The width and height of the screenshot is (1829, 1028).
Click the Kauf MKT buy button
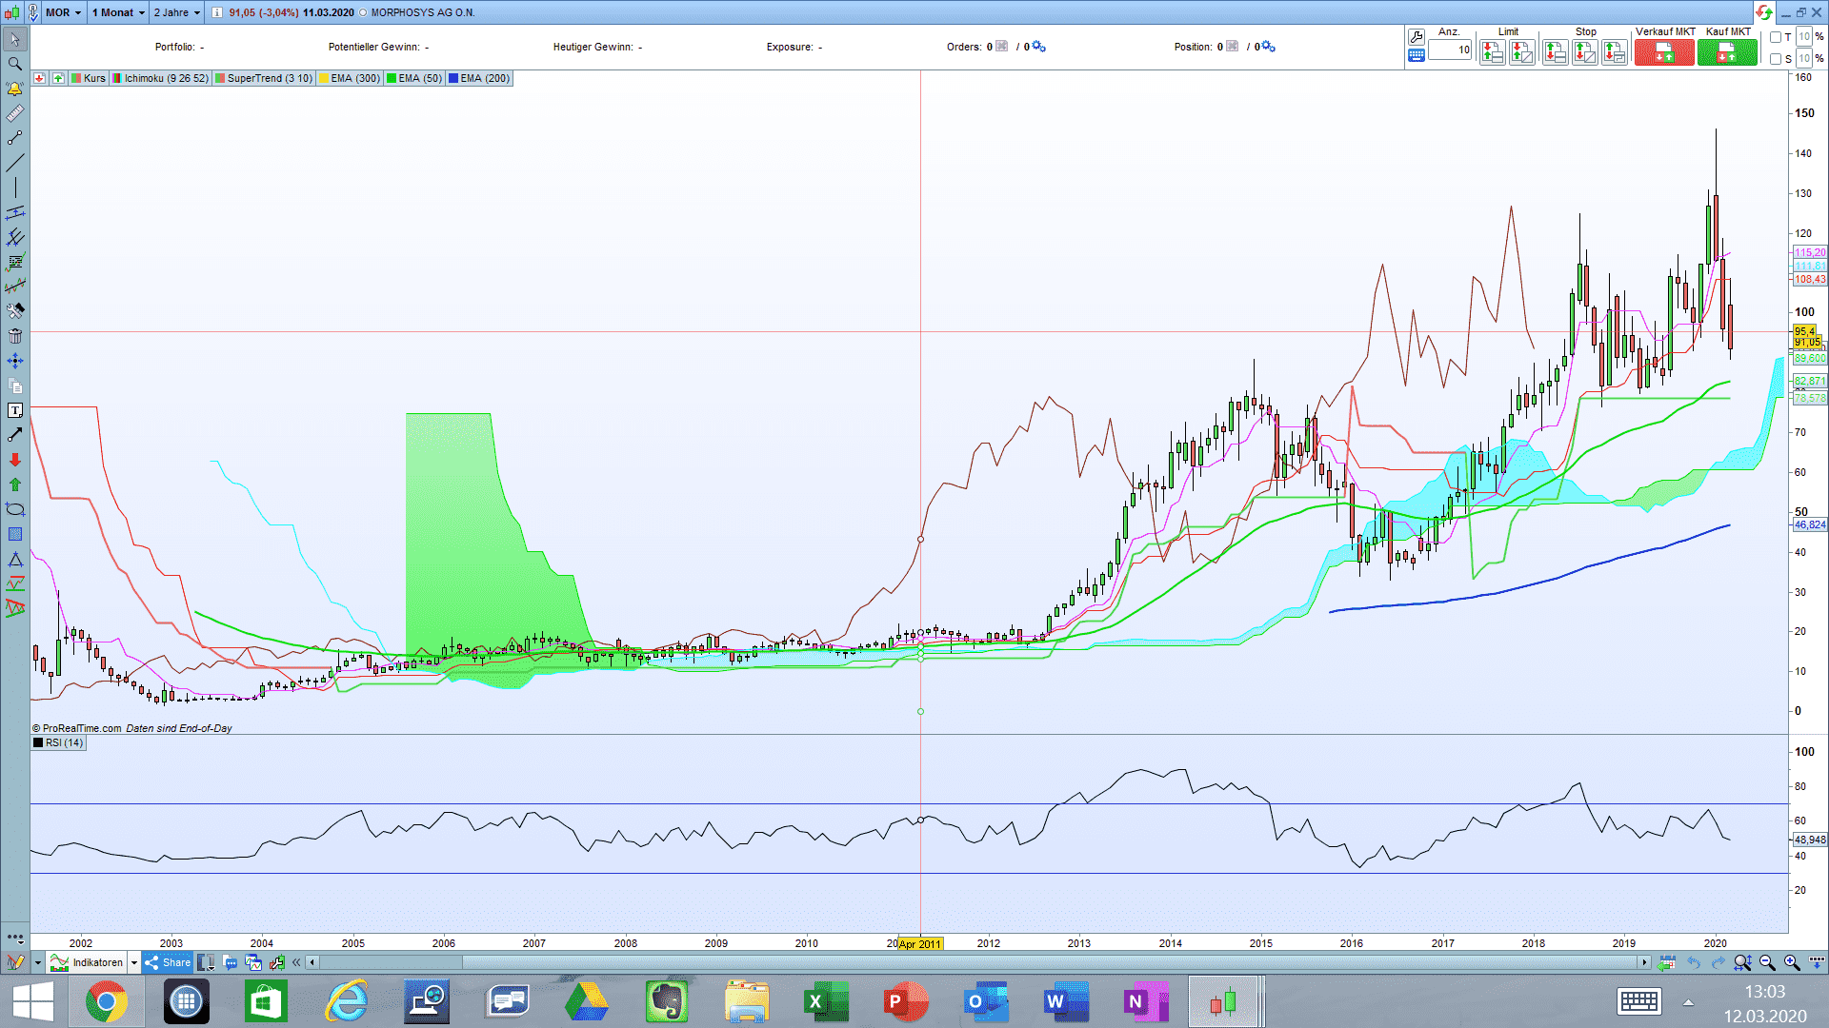click(1726, 53)
